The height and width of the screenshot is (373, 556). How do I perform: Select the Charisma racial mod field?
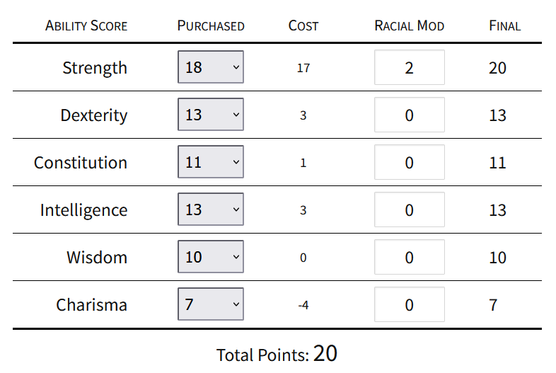point(409,305)
